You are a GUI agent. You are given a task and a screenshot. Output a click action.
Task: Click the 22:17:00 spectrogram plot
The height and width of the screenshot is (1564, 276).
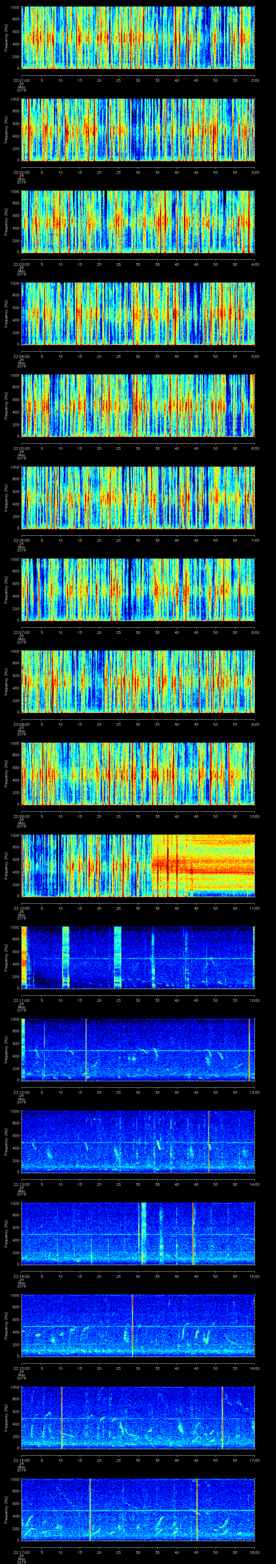pos(138,1509)
